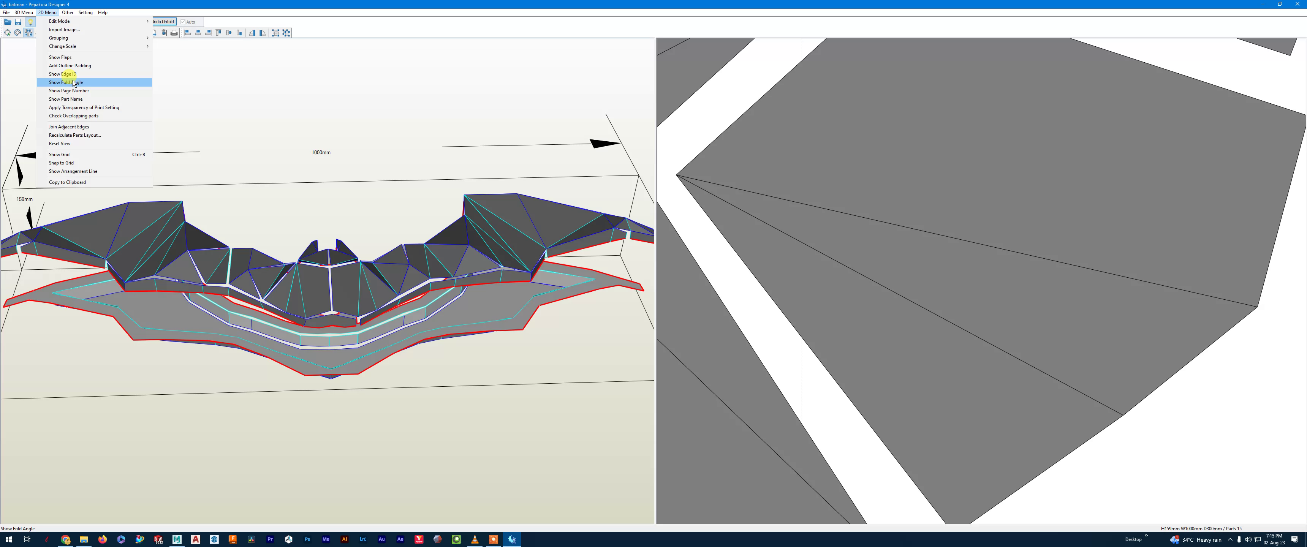
Task: Click the Undo Unfold button
Action: coord(164,22)
